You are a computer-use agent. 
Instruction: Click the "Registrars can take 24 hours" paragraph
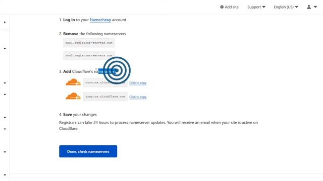click(x=158, y=125)
